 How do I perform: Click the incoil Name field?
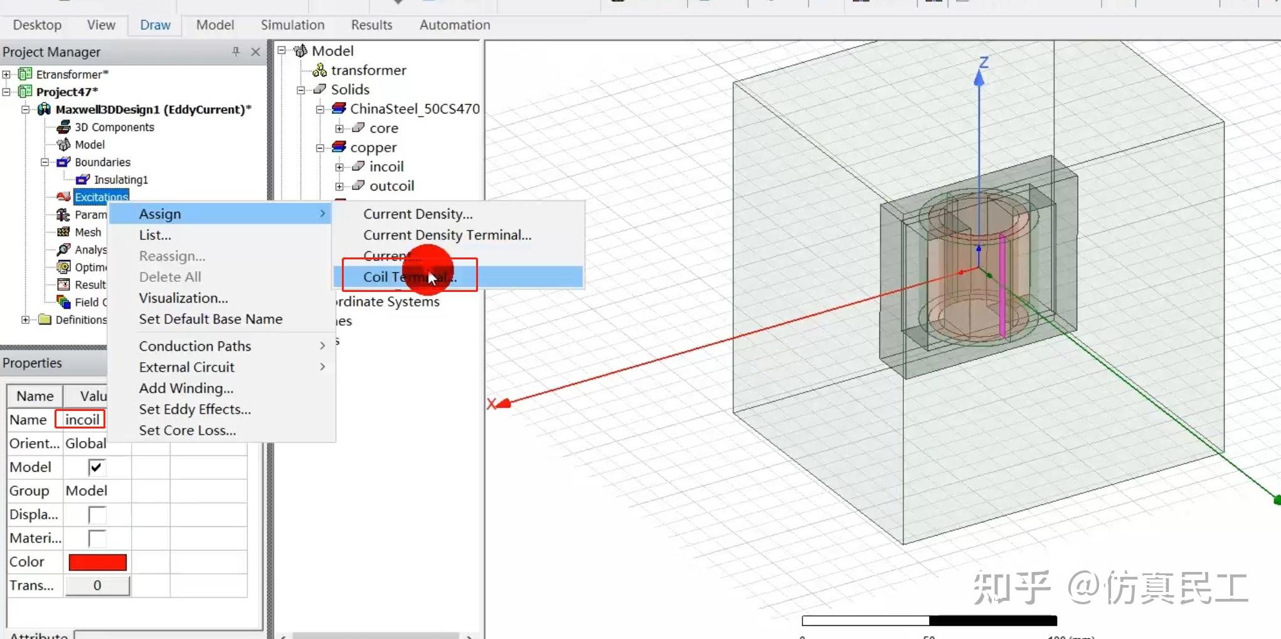80,419
